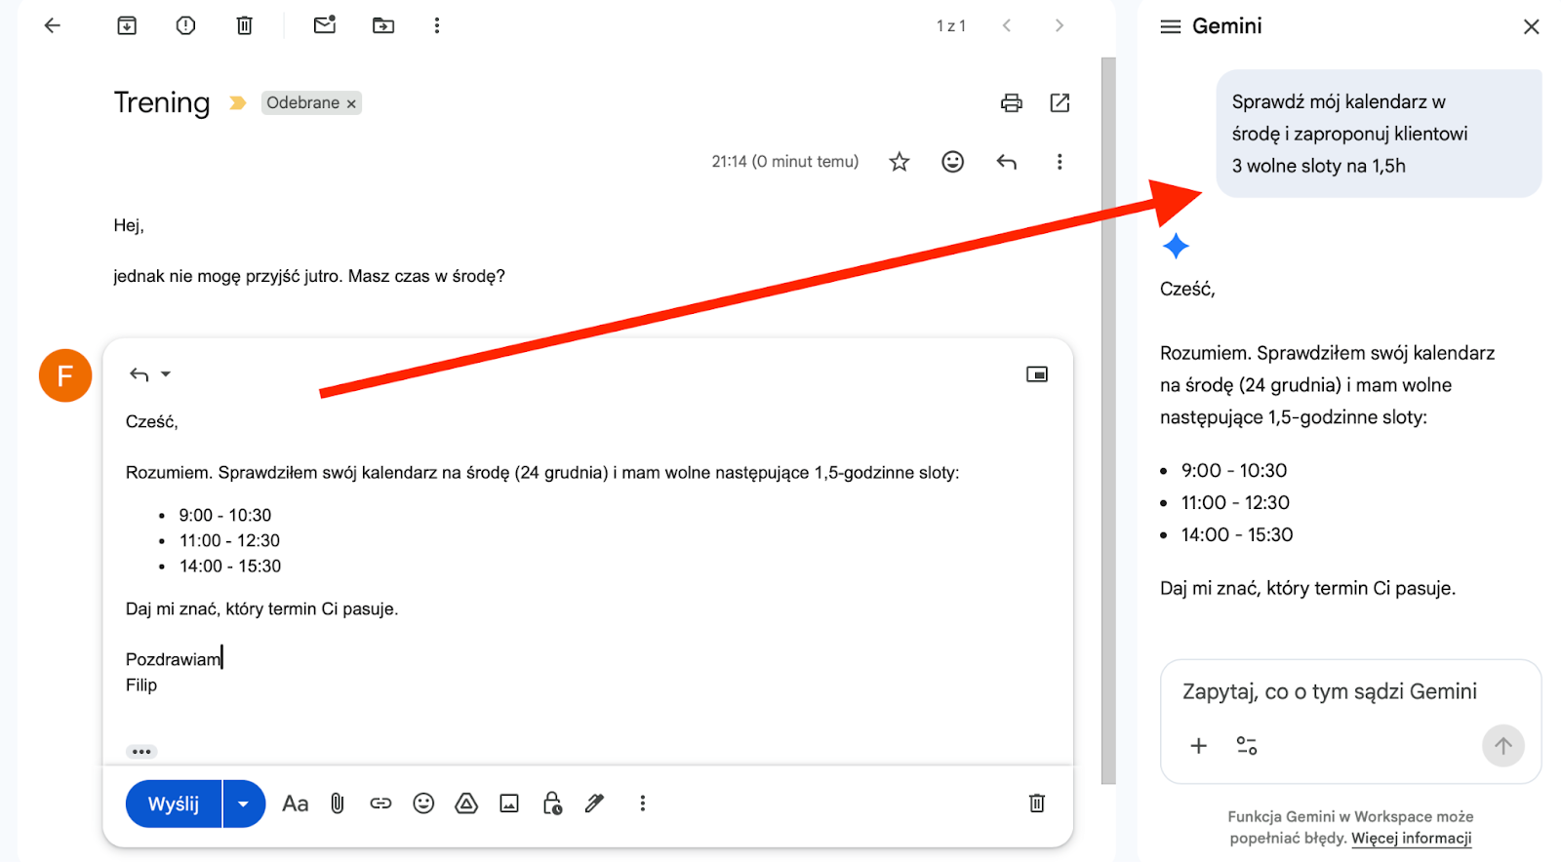Viewport: 1561px width, 862px height.
Task: Remove the Odebrane label from the email
Action: 351,103
